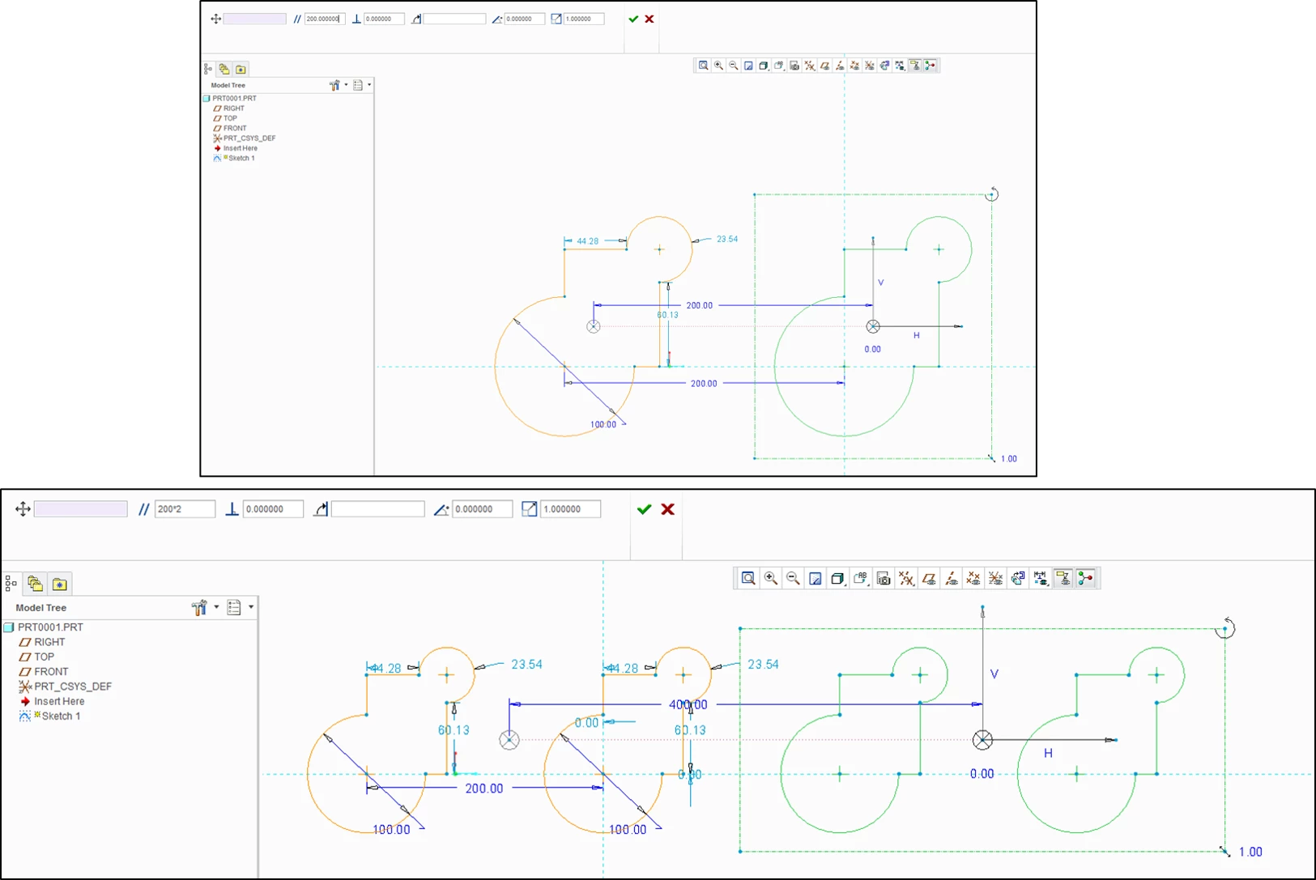Switch to the favorites folder tab

(58, 585)
